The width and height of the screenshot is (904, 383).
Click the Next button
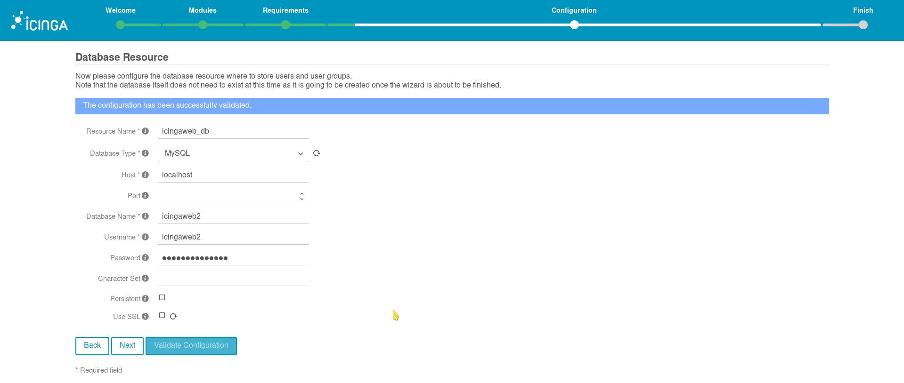[127, 346]
